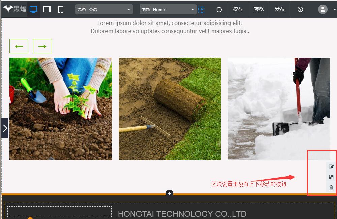Click the block background checkerboard icon
The height and width of the screenshot is (219, 337).
click(x=331, y=177)
